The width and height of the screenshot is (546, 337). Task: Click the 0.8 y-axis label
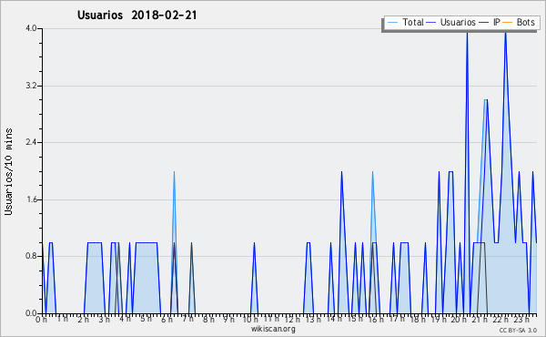pos(31,256)
